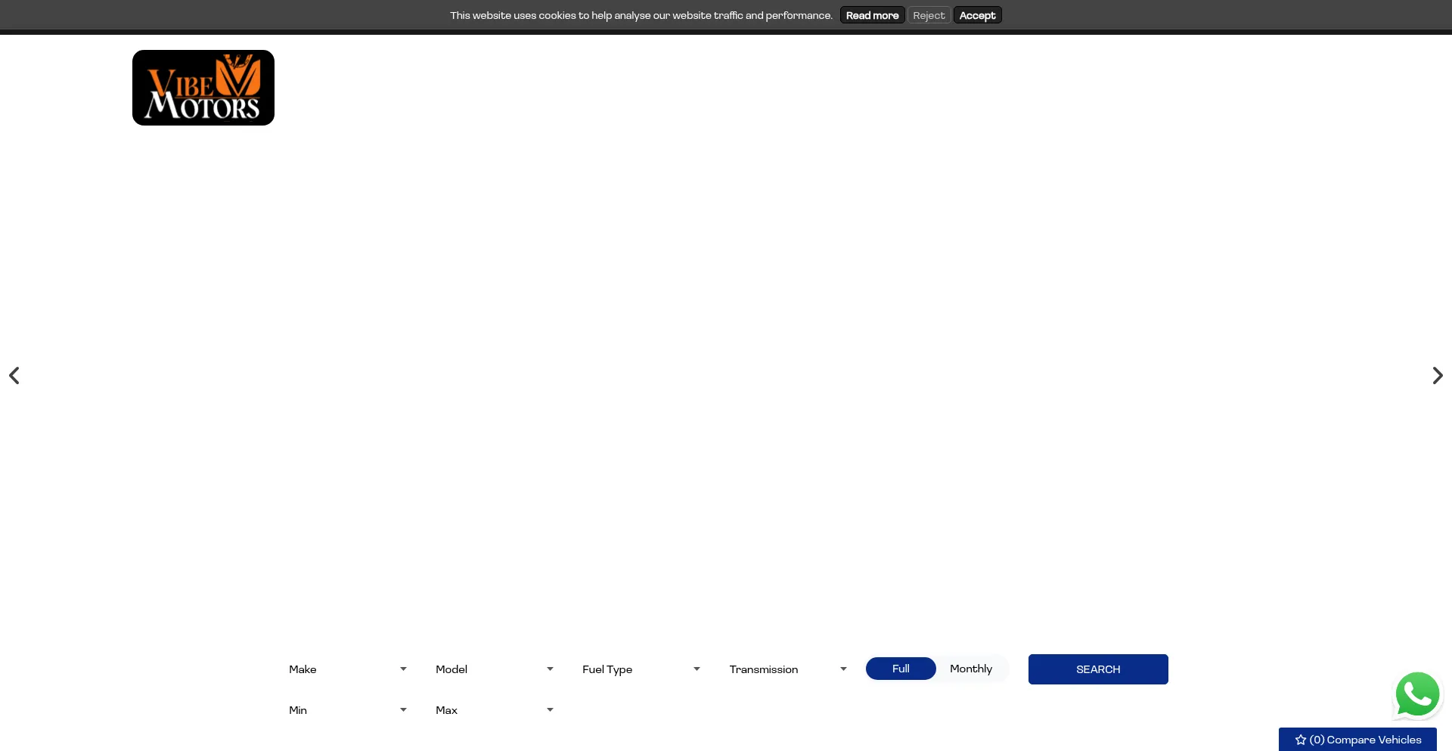Expand the Model dropdown
Screen dimensions: 1452x751
(494, 669)
